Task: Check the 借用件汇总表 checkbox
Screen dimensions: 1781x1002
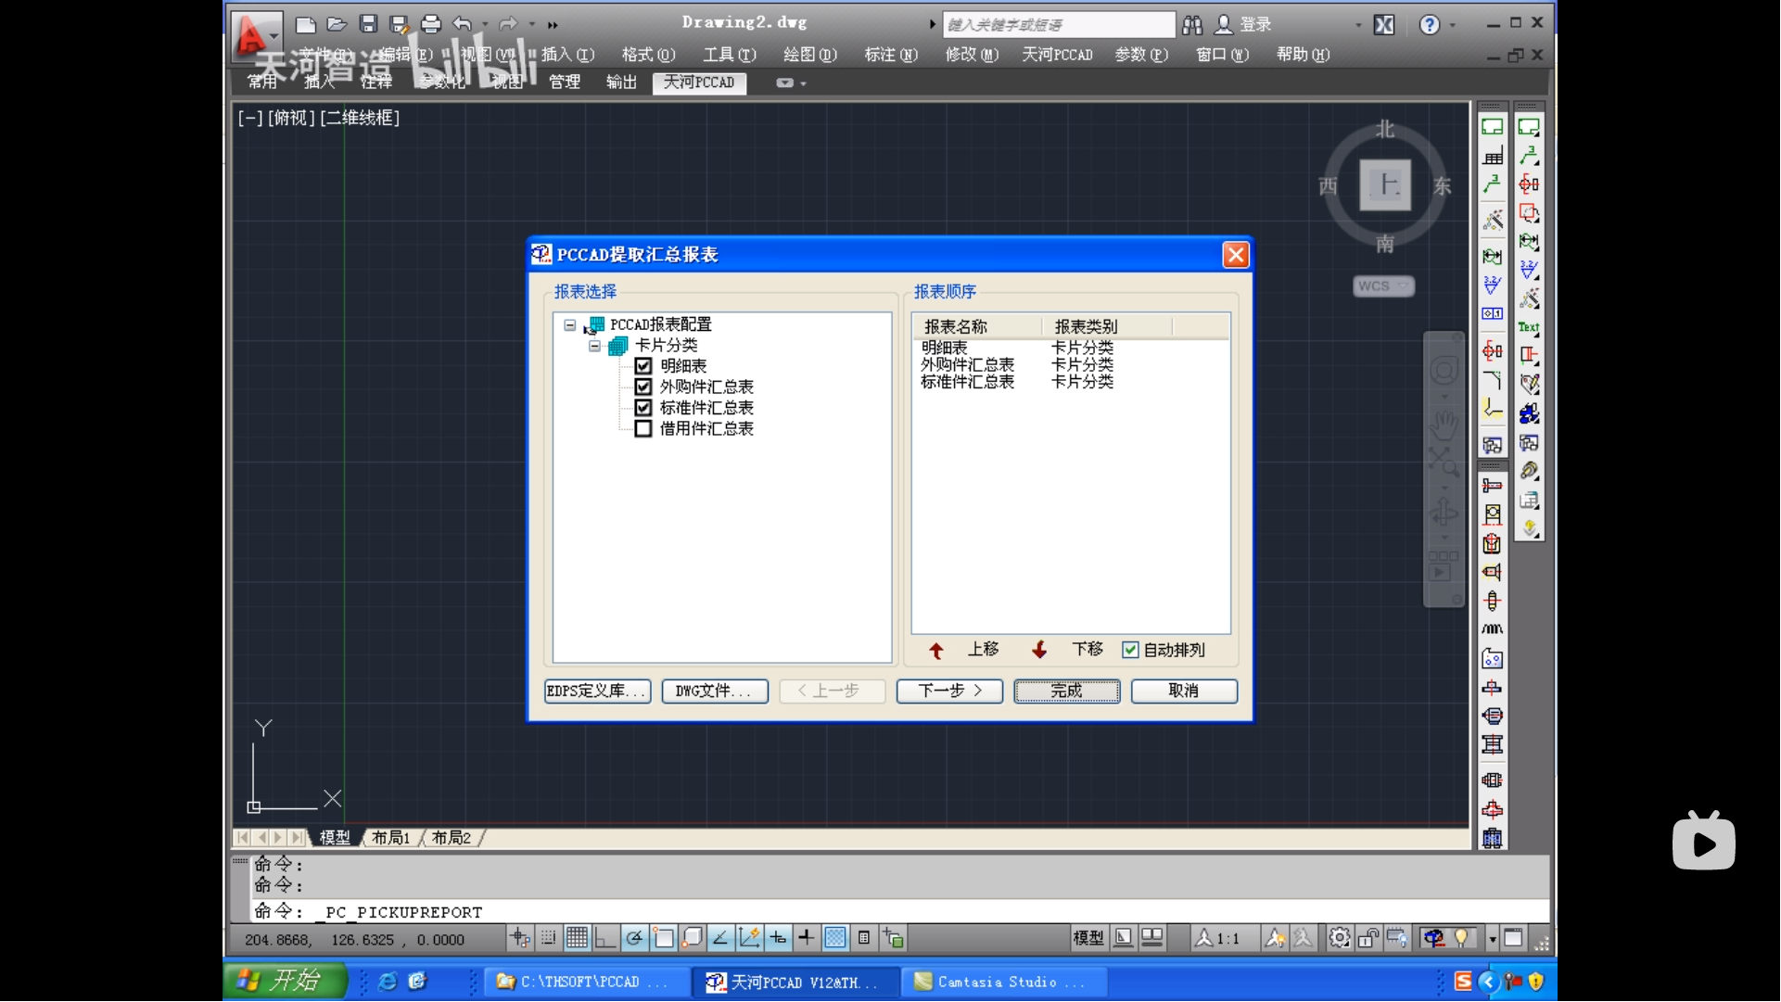Action: (643, 428)
